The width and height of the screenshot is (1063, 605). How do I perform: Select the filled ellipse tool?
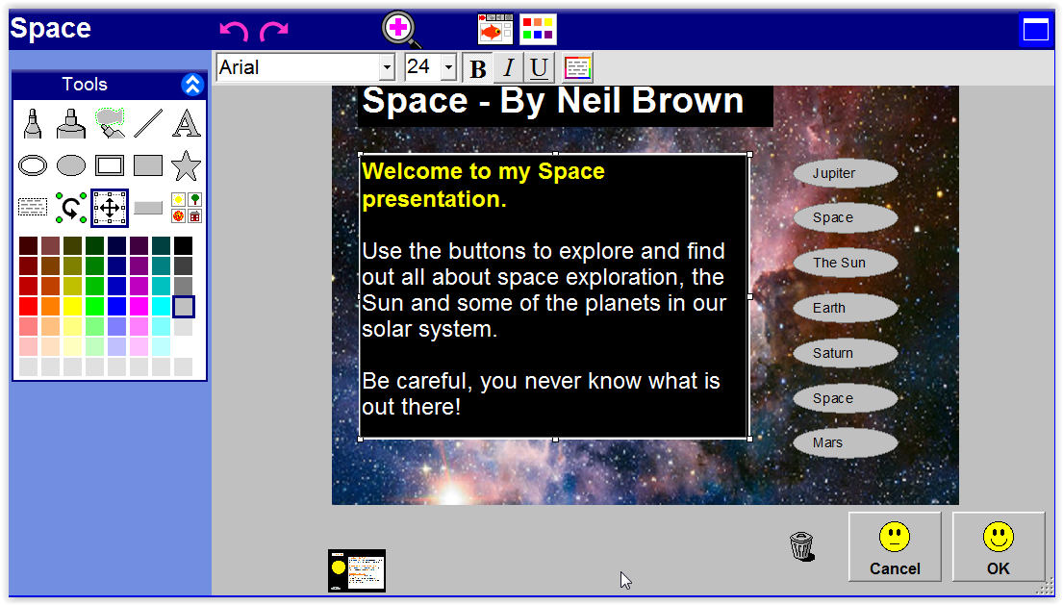click(71, 165)
